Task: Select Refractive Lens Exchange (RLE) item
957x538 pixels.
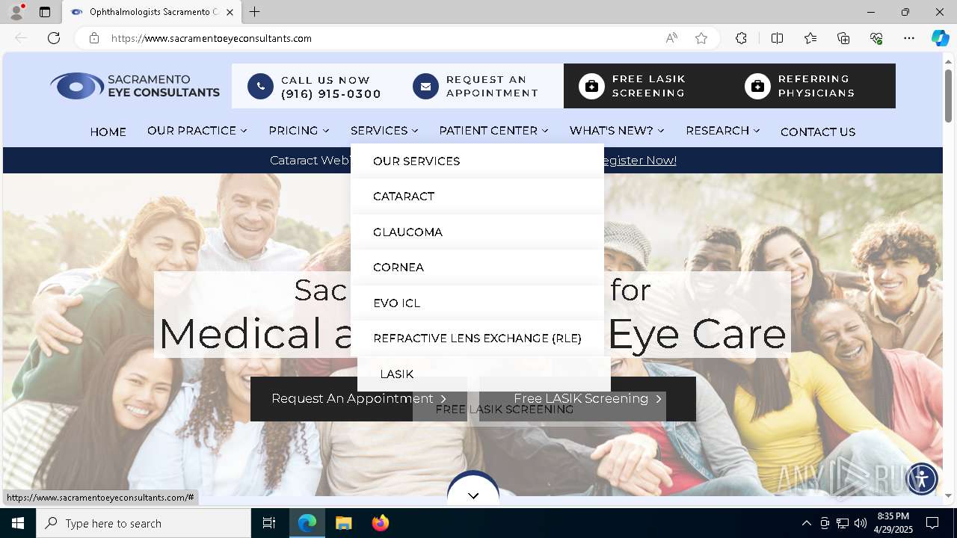Action: [x=477, y=338]
